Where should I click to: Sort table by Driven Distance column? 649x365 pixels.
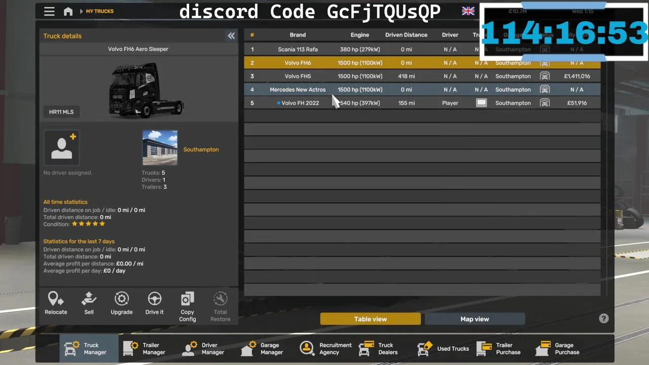(406, 35)
